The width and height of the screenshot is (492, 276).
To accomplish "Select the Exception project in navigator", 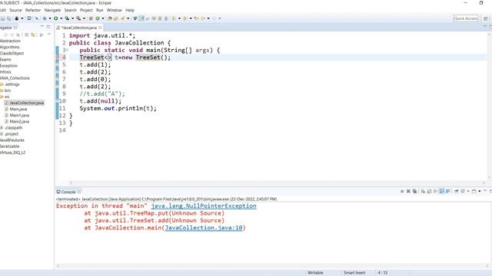I will coord(8,66).
